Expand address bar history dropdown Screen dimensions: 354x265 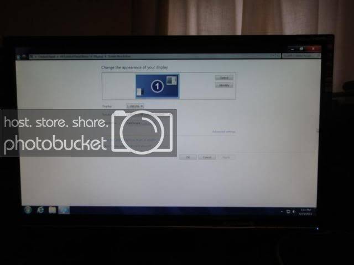(274, 56)
